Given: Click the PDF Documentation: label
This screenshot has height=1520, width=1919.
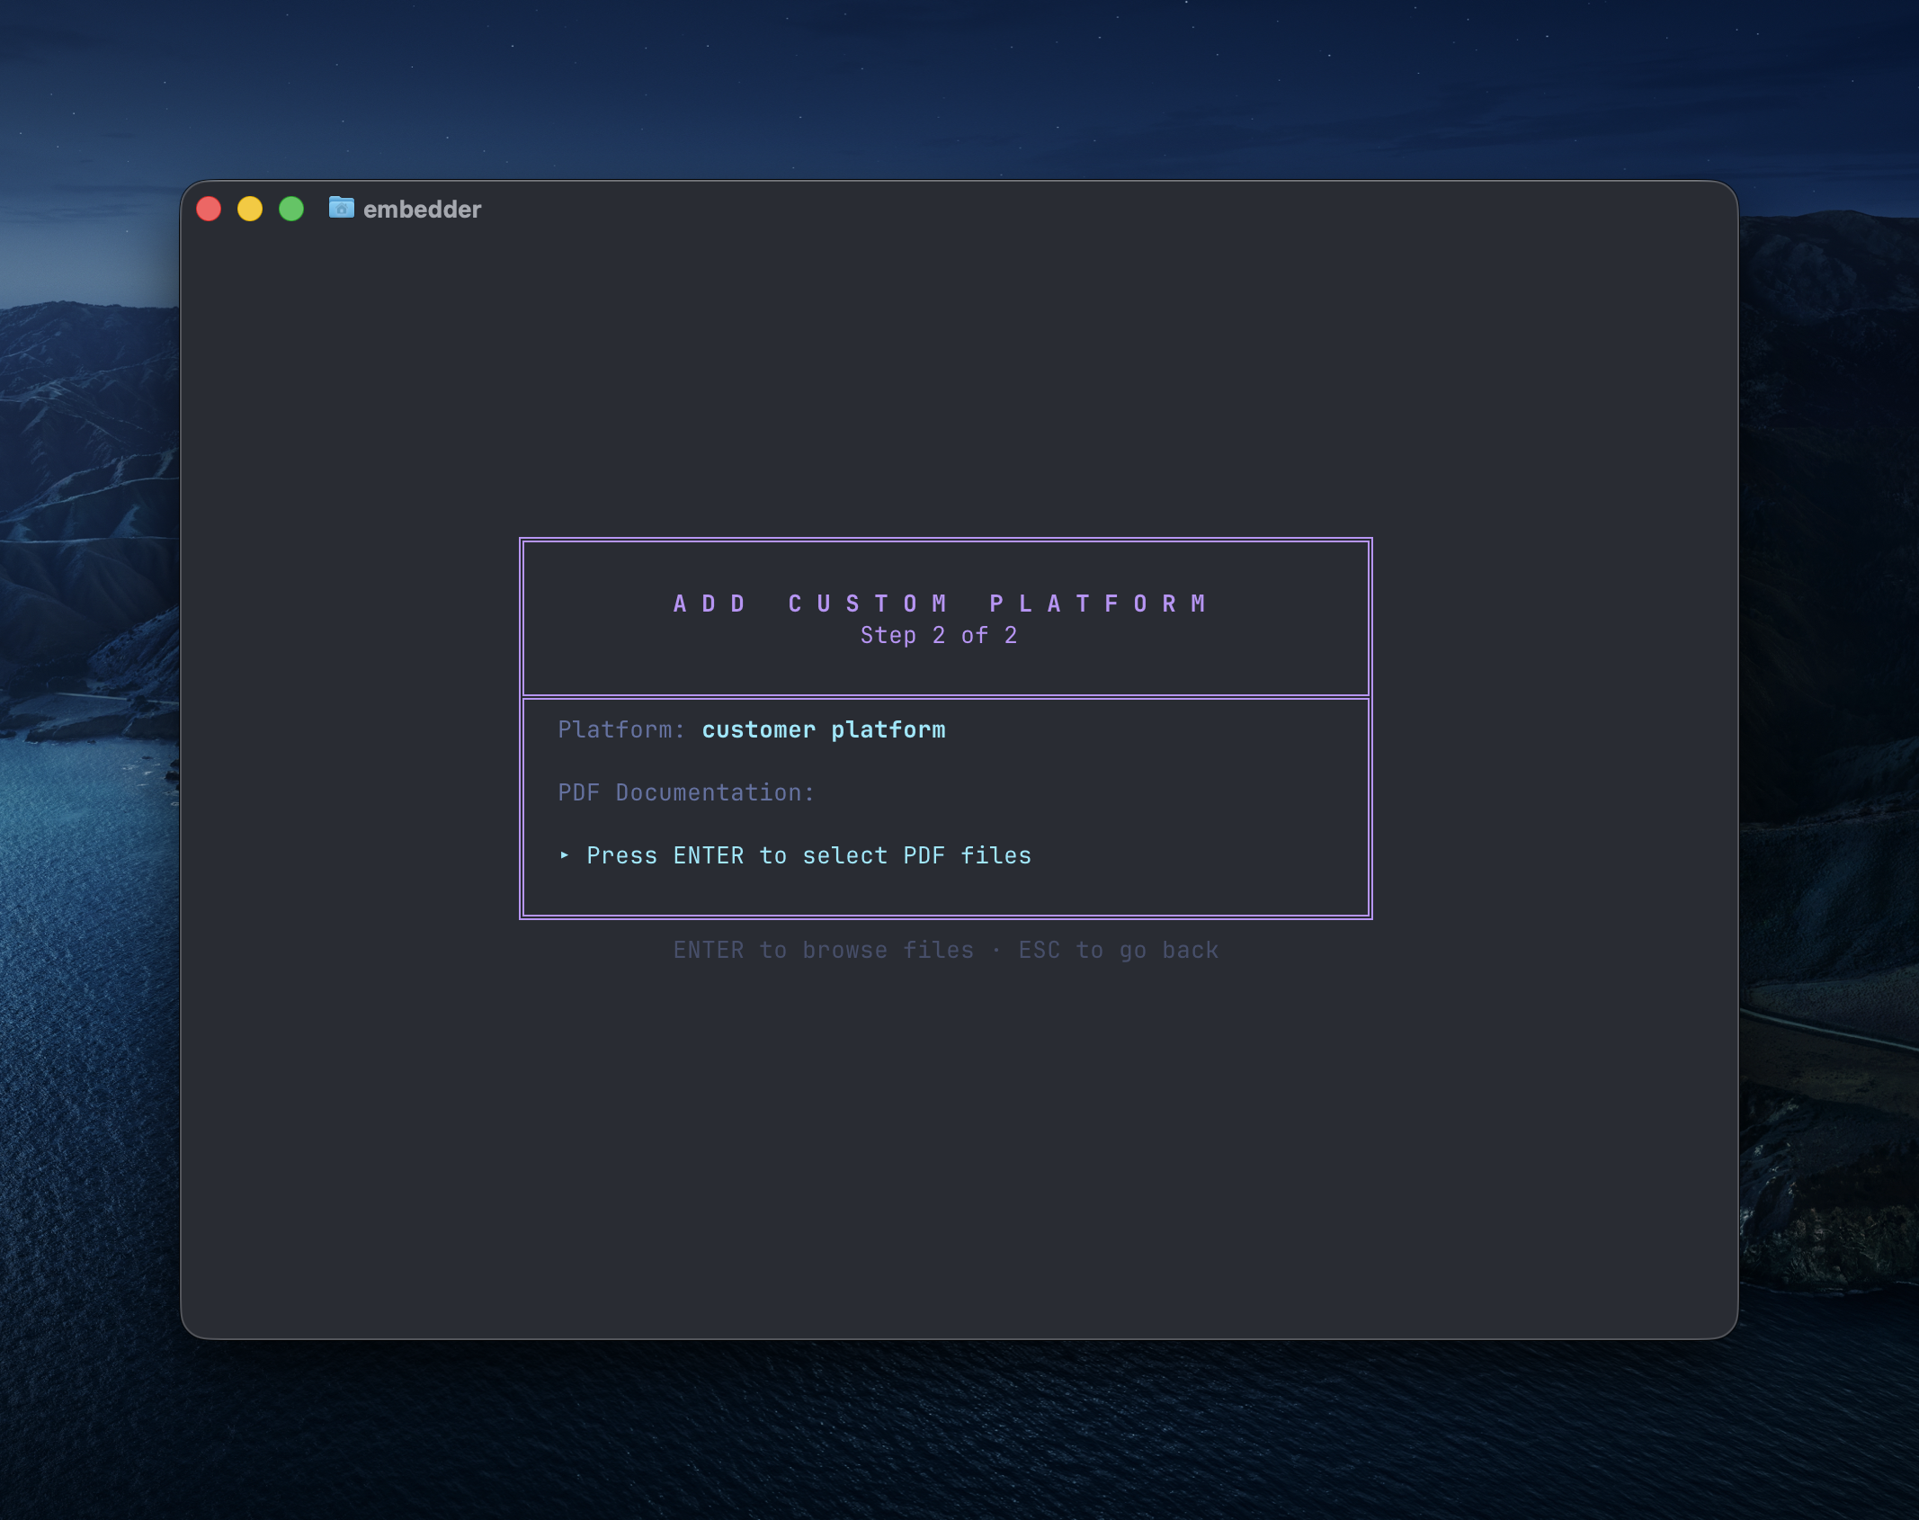Looking at the screenshot, I should (685, 791).
